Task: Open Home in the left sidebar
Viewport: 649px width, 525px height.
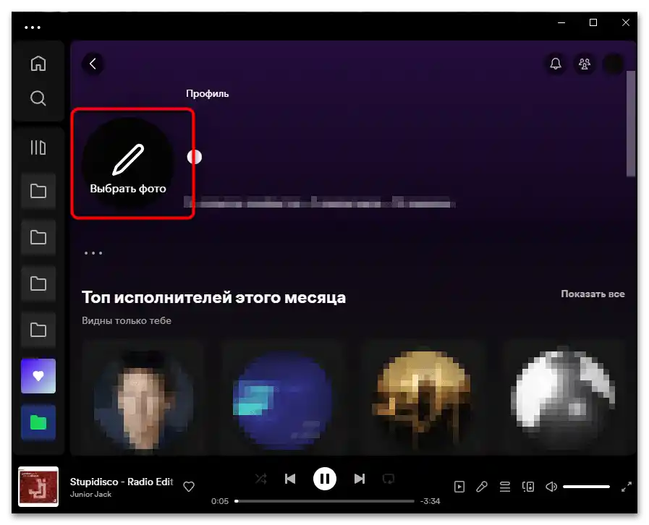Action: point(38,63)
